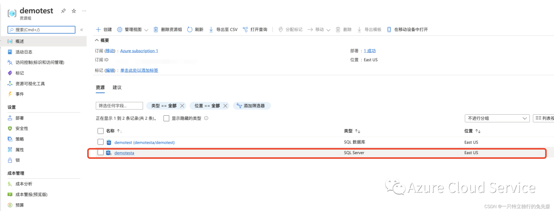
Task: Open the 1 成功 deployments link
Action: click(369, 51)
